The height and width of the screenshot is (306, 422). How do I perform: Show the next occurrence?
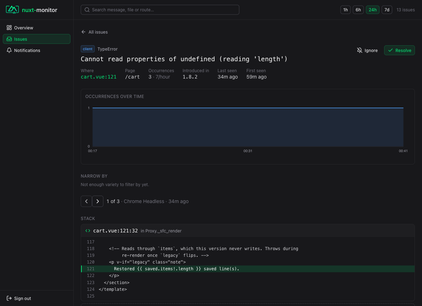(x=98, y=201)
